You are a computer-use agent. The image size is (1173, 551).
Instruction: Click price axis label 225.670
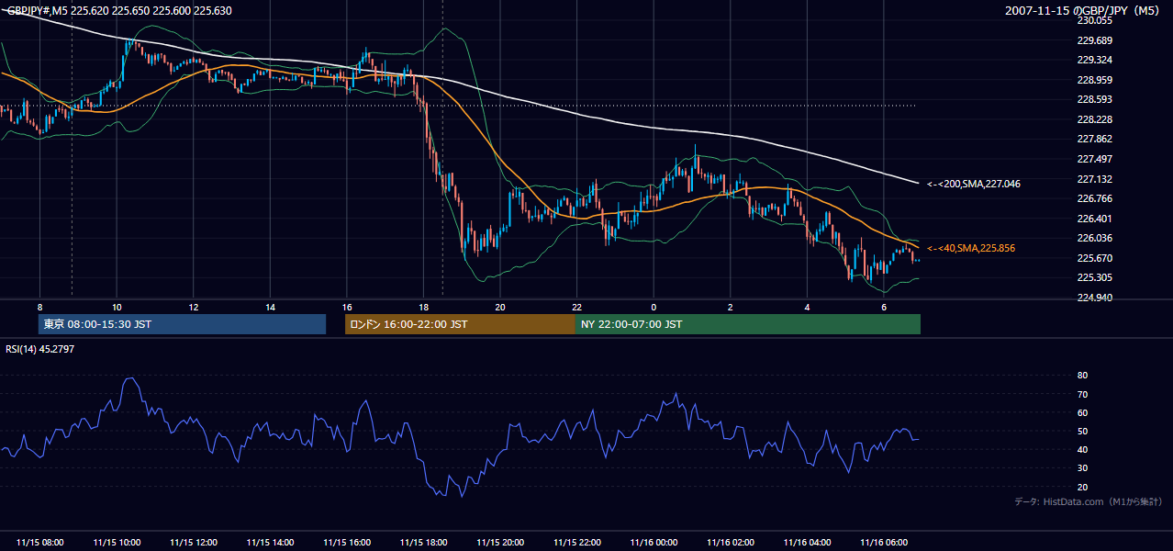[1094, 258]
